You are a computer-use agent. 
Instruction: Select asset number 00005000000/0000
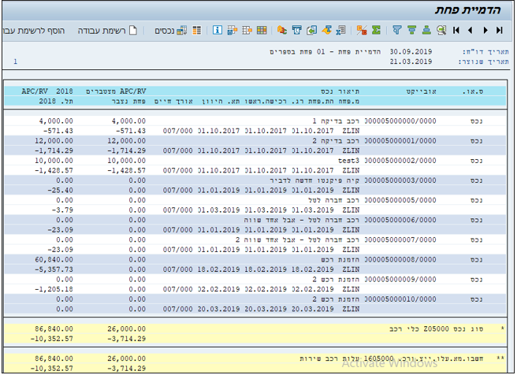tap(400, 121)
